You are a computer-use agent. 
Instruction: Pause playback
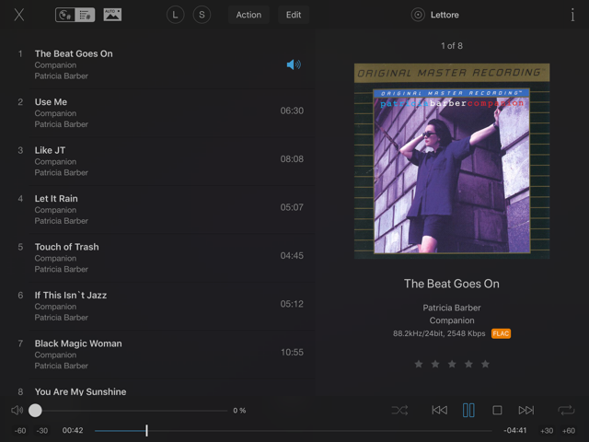click(468, 410)
